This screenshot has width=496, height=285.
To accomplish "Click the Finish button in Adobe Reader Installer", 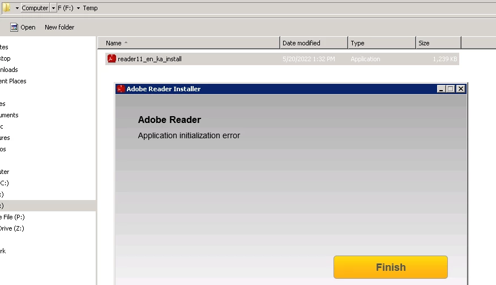I will (x=390, y=267).
